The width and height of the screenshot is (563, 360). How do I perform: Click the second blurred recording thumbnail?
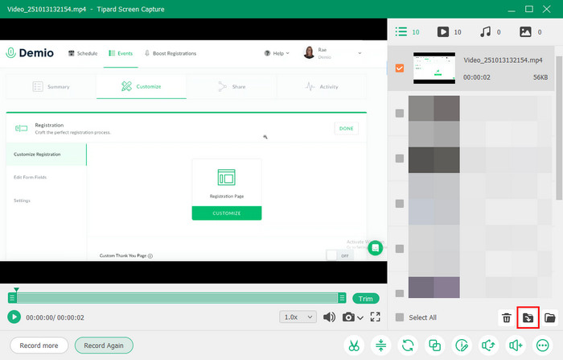(x=434, y=121)
